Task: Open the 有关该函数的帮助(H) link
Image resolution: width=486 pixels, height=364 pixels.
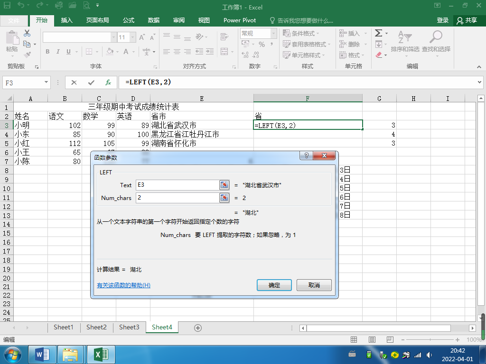Action: tap(123, 285)
